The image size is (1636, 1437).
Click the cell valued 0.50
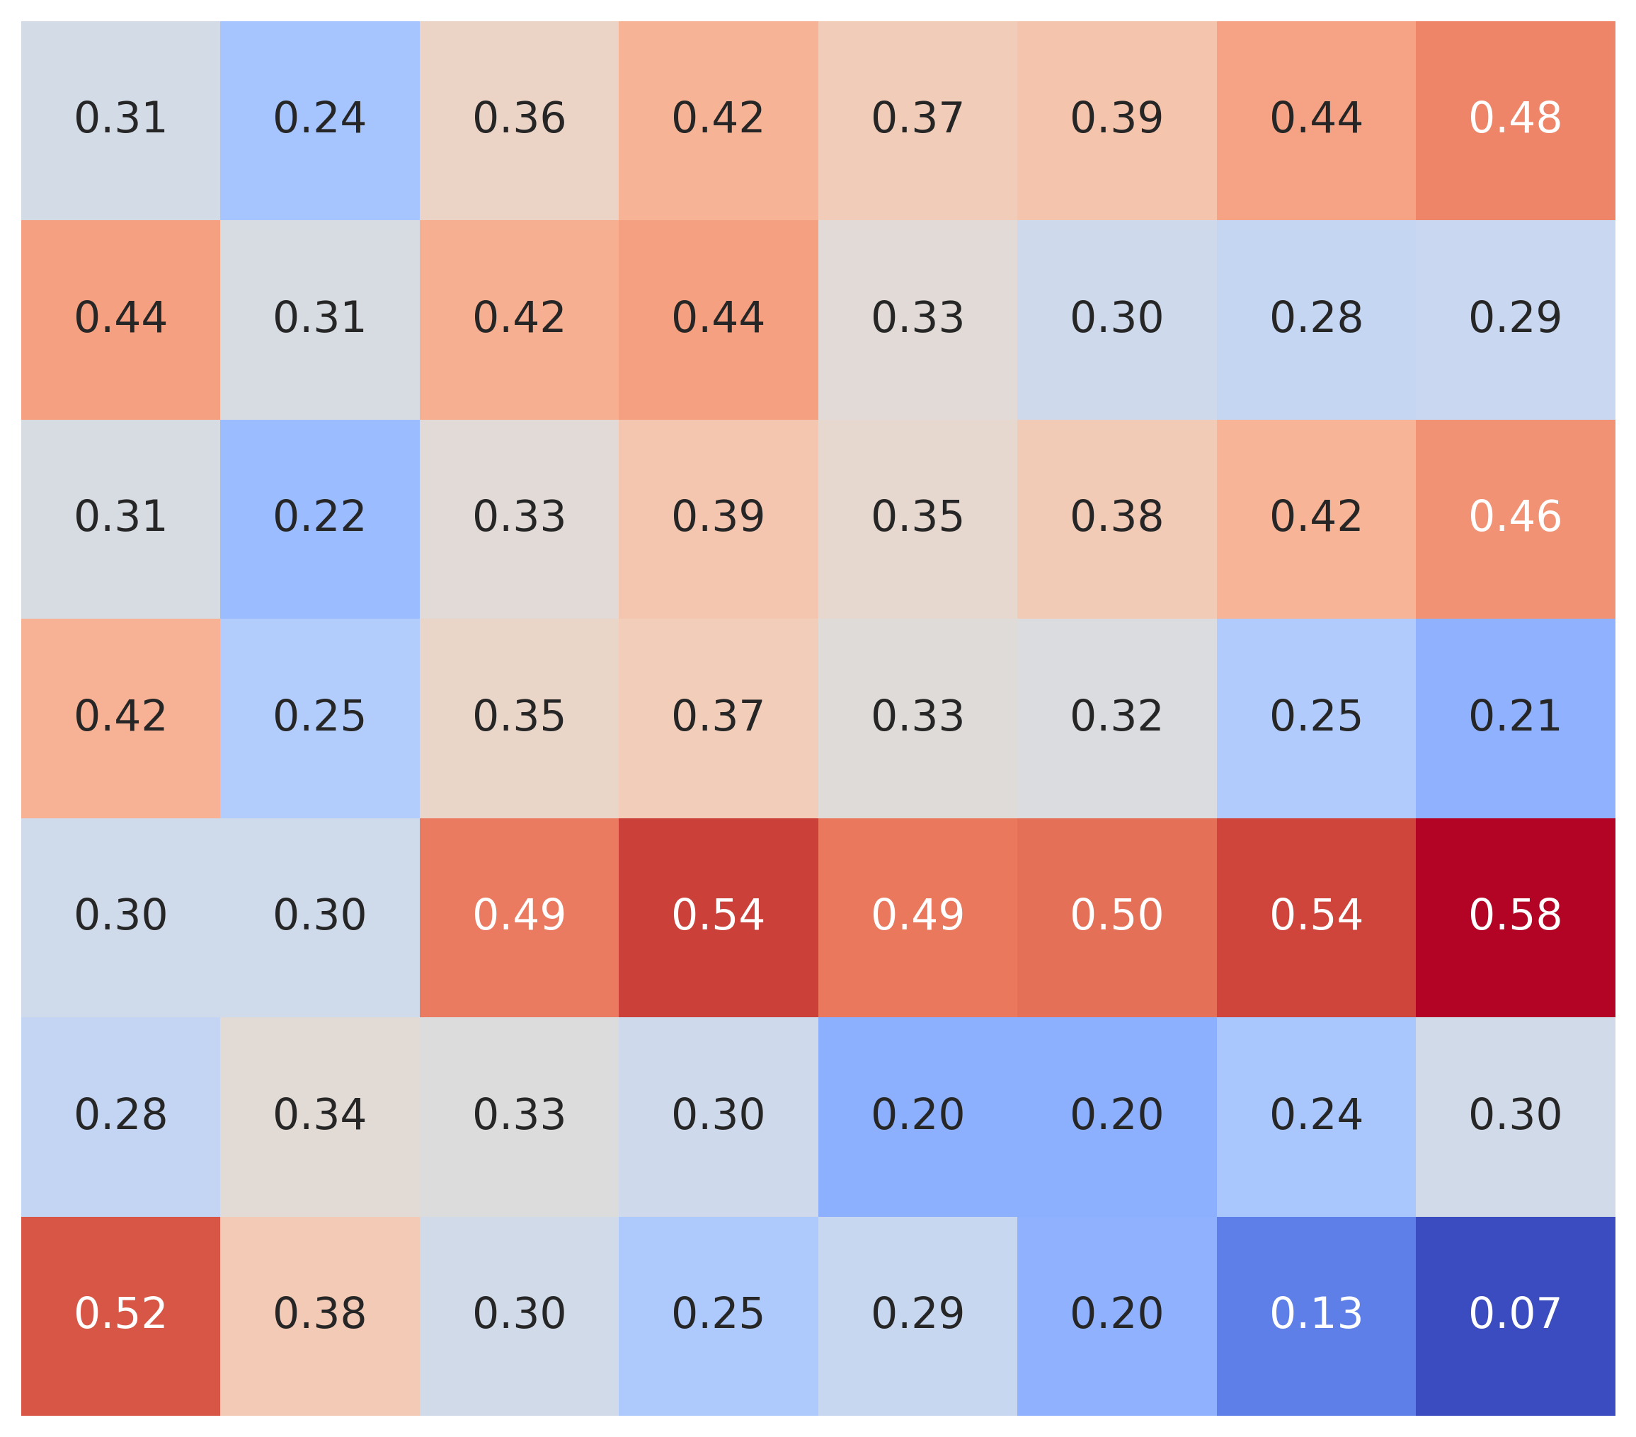point(1116,916)
